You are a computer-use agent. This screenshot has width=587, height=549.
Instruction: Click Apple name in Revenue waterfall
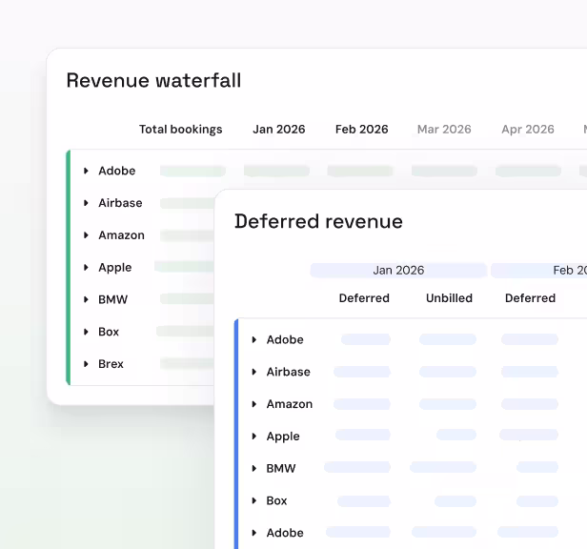point(115,268)
